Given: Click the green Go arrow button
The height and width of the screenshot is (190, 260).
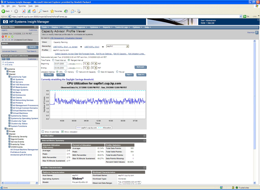Looking at the screenshot, I should 245,16.
